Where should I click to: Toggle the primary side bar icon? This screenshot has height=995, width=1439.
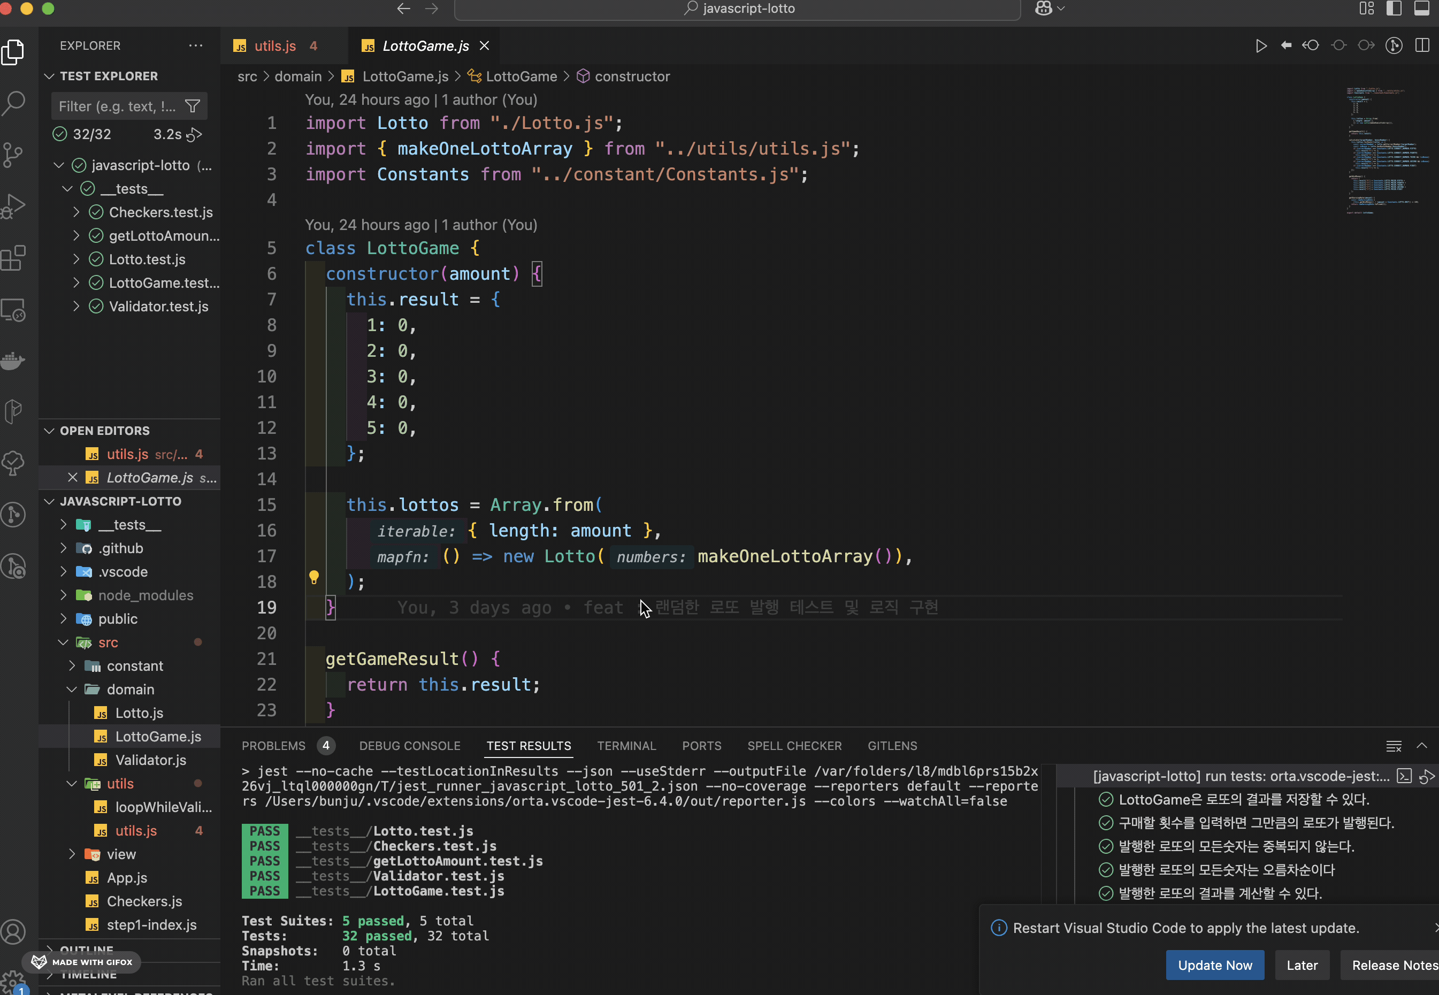pos(1394,8)
